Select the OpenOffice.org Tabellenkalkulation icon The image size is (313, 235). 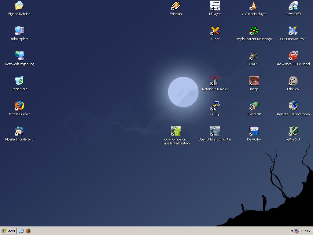click(x=176, y=131)
